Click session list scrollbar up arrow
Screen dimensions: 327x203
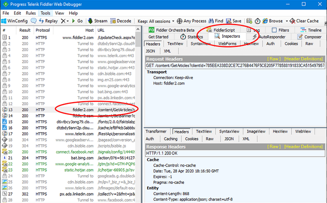(138, 29)
